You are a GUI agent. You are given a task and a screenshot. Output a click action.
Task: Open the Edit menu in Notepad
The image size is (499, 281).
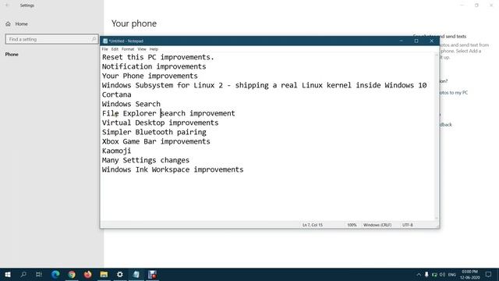click(115, 49)
